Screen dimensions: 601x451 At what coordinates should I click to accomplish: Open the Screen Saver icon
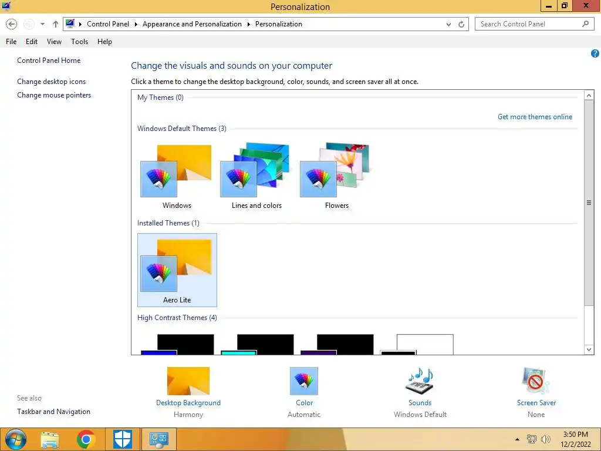click(x=536, y=381)
